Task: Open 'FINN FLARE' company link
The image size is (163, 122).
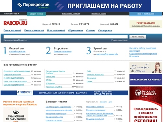Action: [51, 77]
